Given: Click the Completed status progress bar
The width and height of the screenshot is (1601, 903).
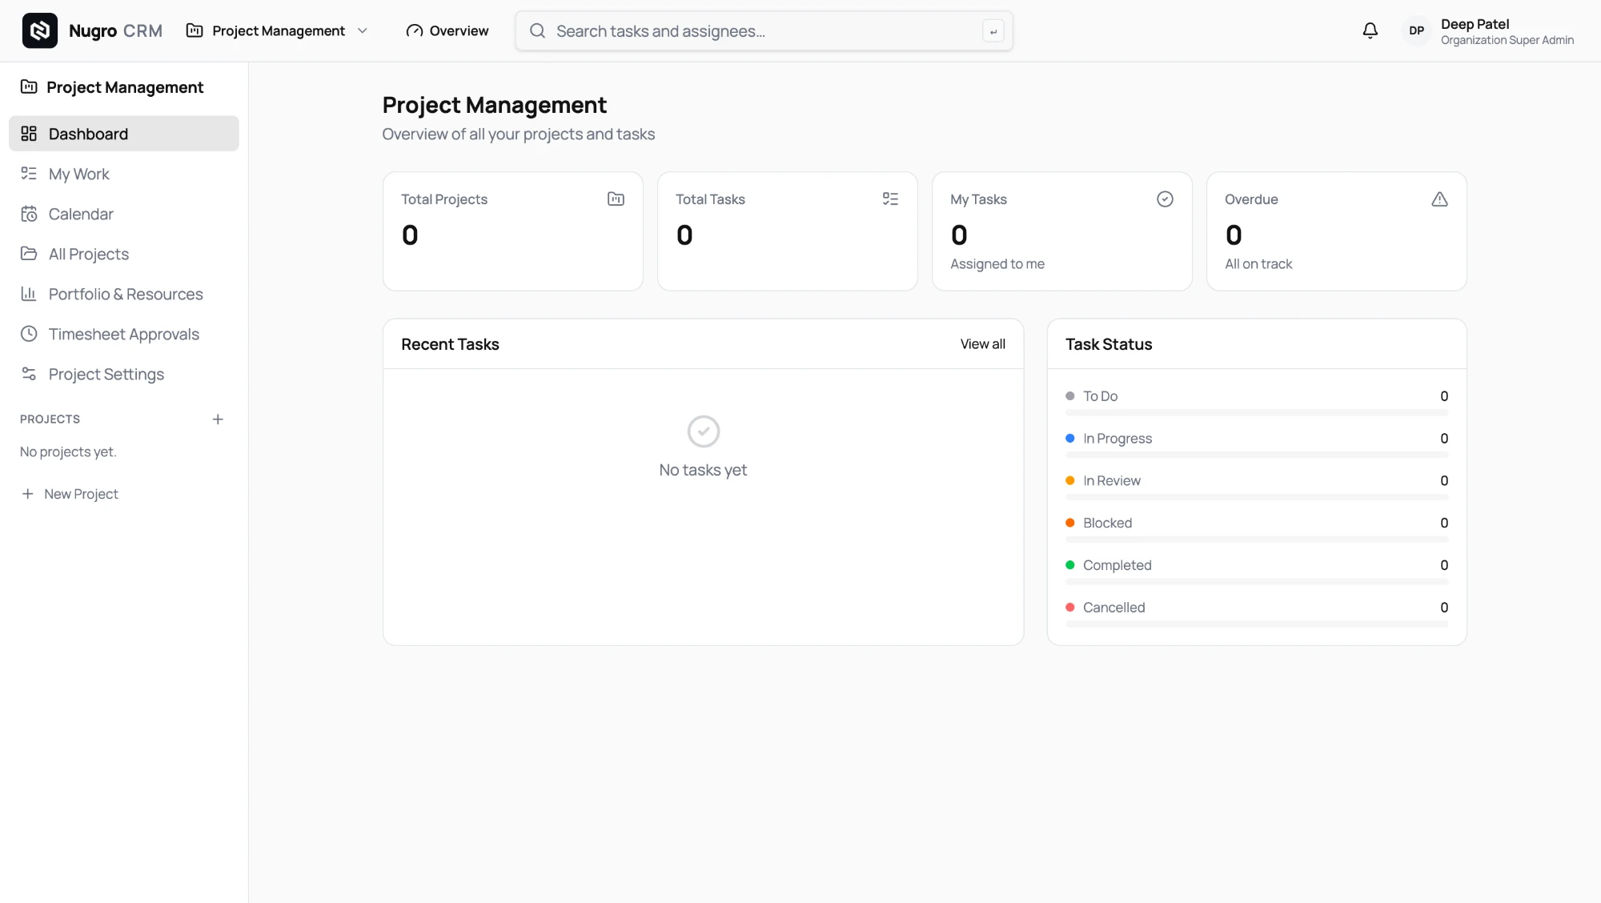Looking at the screenshot, I should (x=1256, y=582).
